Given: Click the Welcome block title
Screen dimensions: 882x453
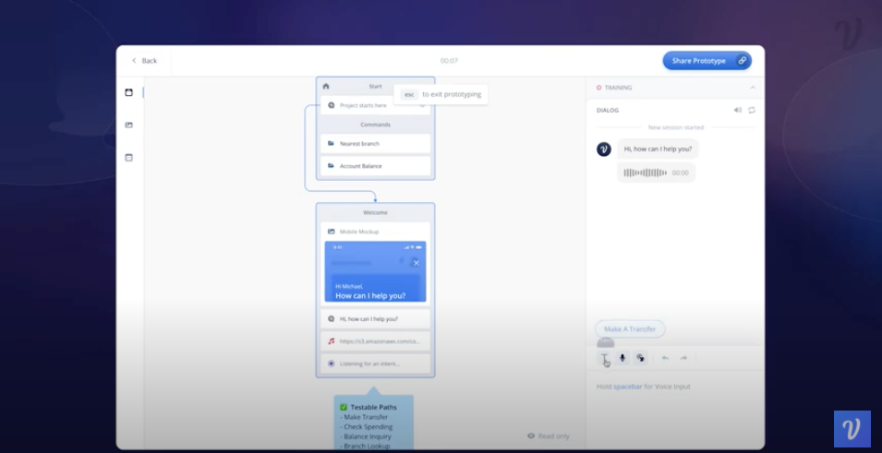Looking at the screenshot, I should pos(375,212).
